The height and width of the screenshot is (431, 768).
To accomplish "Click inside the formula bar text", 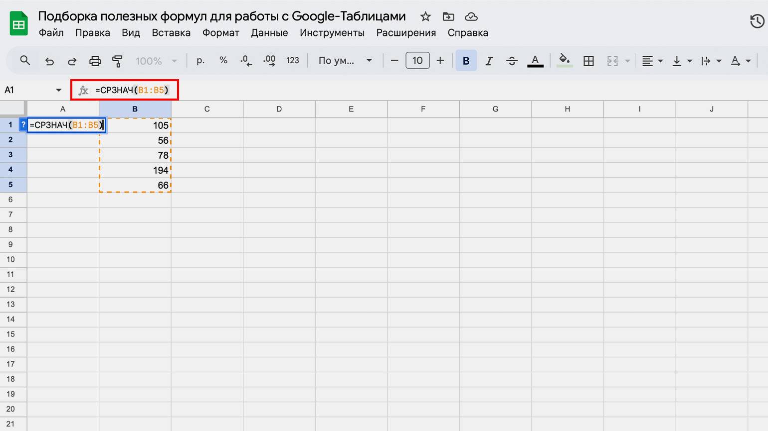I will [x=132, y=90].
